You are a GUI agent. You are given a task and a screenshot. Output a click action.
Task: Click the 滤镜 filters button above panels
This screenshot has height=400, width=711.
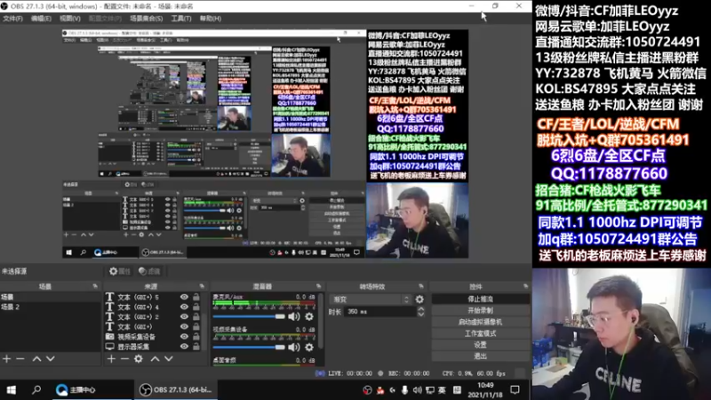(150, 271)
